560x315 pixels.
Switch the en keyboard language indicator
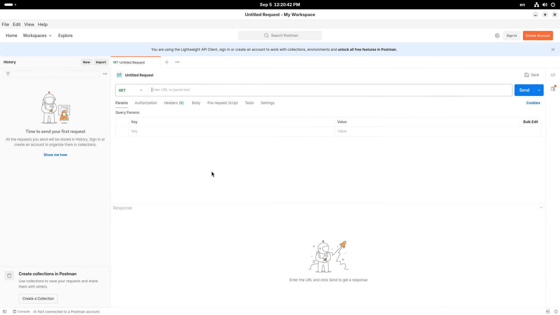click(522, 5)
